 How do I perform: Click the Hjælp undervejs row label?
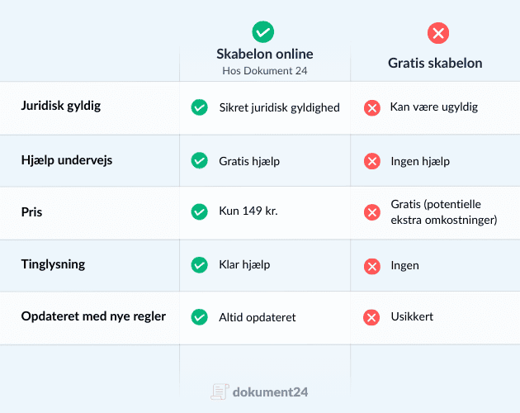coord(67,159)
